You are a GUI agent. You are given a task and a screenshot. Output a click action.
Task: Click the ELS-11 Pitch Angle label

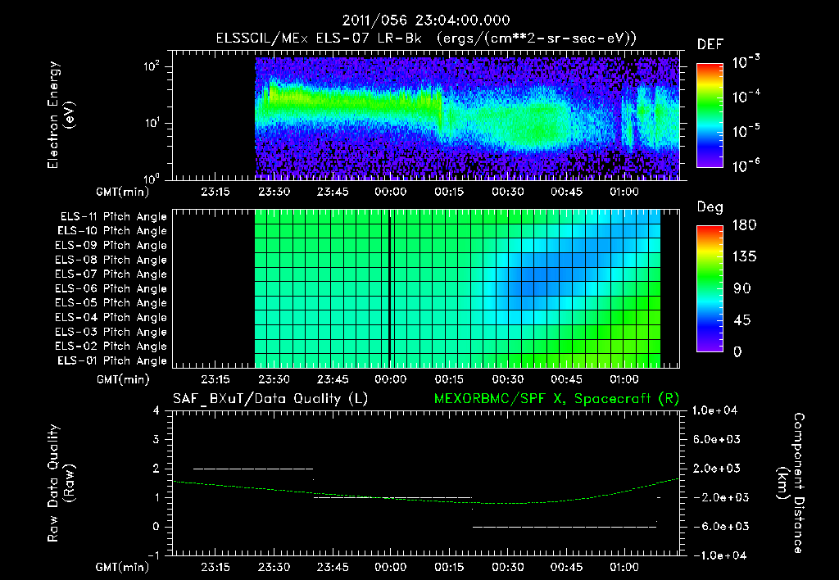113,217
